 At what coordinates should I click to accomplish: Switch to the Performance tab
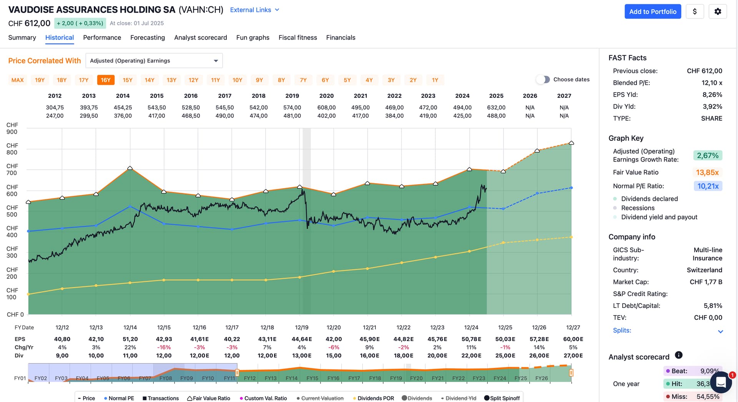point(102,38)
